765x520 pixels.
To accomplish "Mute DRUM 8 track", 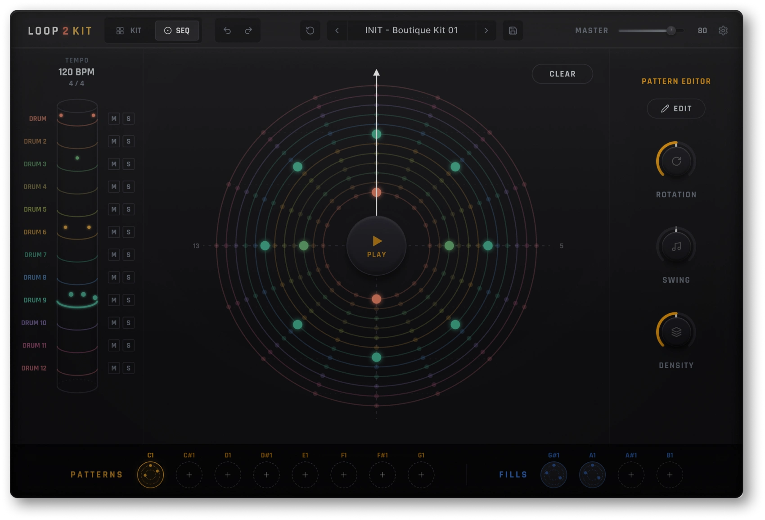I will click(x=114, y=277).
